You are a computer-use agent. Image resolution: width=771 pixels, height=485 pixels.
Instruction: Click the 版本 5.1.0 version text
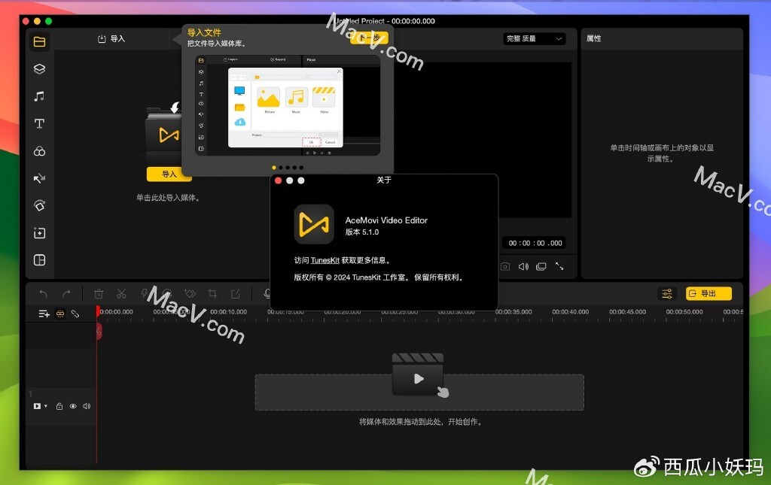(362, 232)
